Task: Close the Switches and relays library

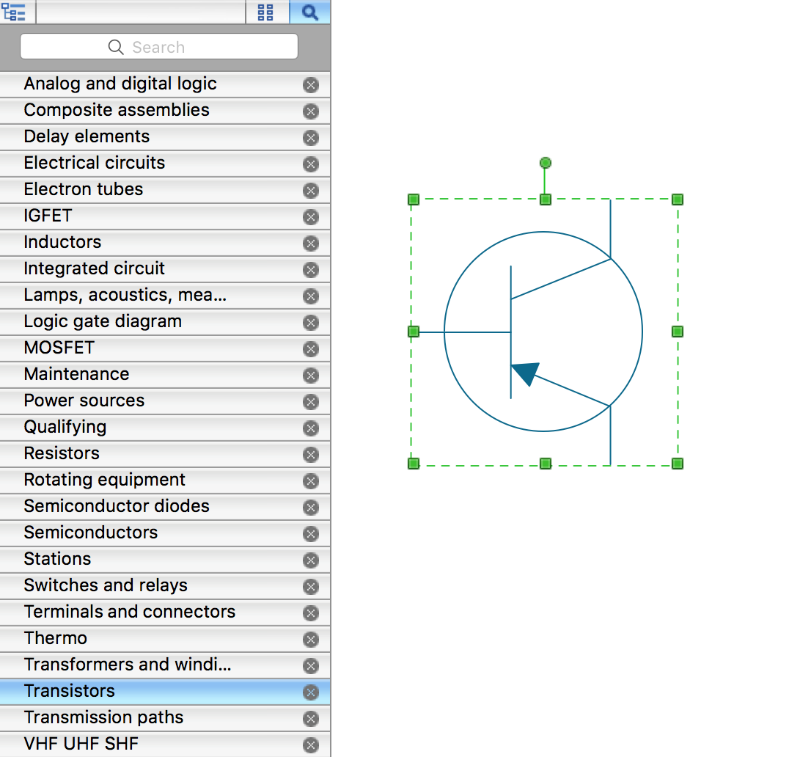Action: [311, 587]
